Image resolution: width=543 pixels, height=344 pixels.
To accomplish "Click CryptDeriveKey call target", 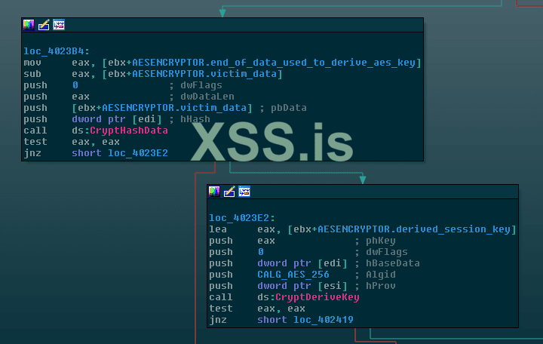I will 318,297.
